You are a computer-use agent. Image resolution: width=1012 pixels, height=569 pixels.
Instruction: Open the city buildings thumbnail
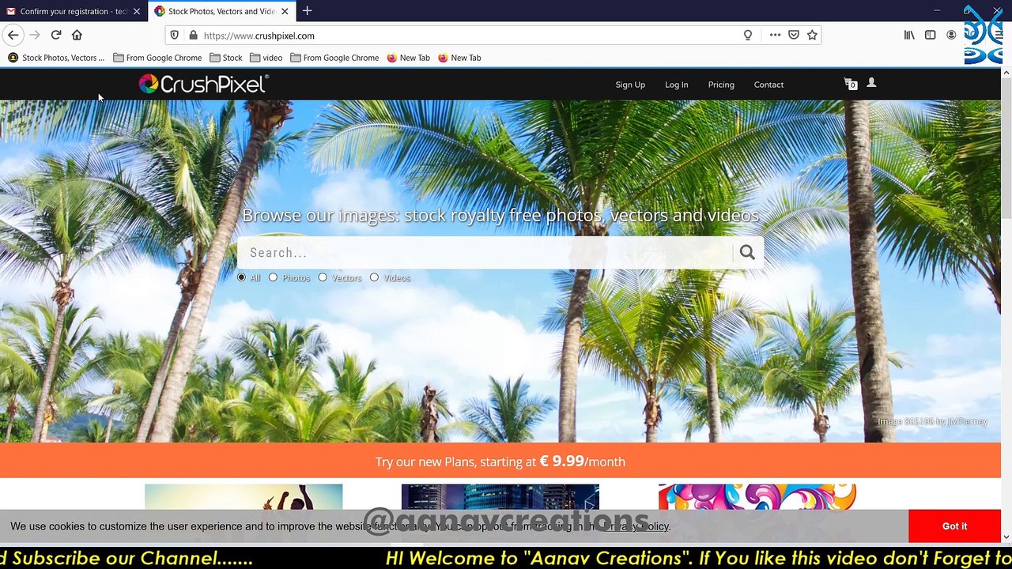tap(500, 498)
